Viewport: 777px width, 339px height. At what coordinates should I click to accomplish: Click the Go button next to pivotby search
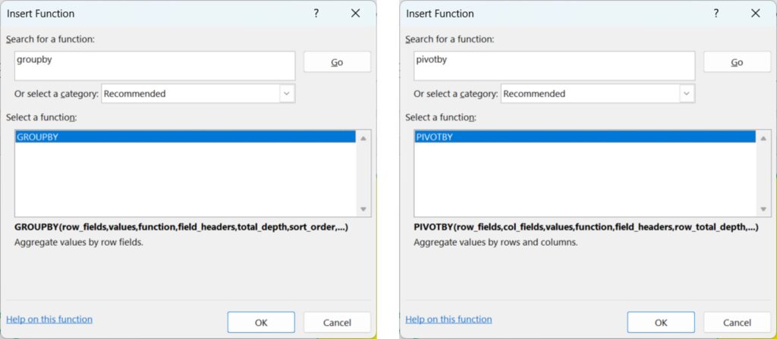(x=737, y=62)
